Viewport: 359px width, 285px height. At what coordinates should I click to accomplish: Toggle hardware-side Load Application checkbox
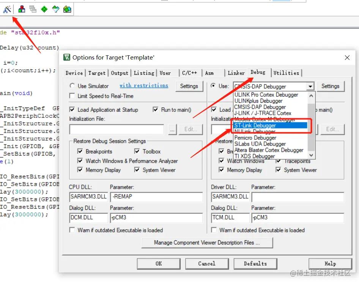tap(214, 110)
